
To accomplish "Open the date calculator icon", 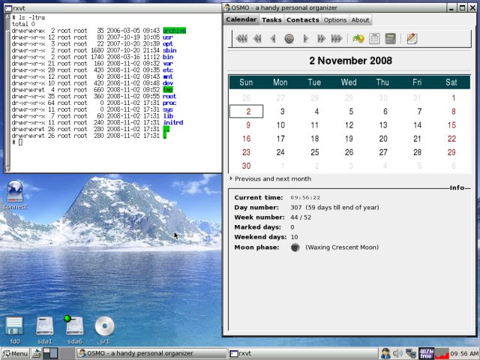I will (x=390, y=38).
